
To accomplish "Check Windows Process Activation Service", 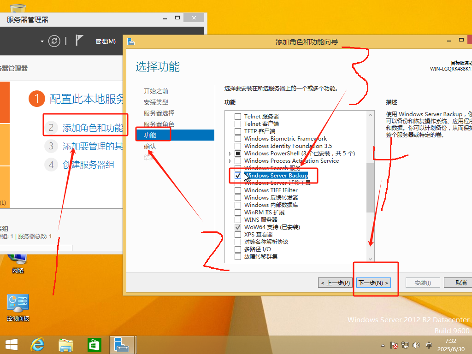I will (238, 161).
